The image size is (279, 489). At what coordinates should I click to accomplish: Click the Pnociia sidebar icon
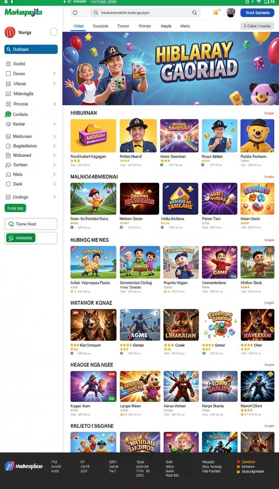point(8,104)
